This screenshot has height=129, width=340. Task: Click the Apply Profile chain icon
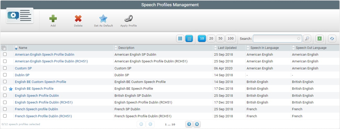(x=128, y=19)
